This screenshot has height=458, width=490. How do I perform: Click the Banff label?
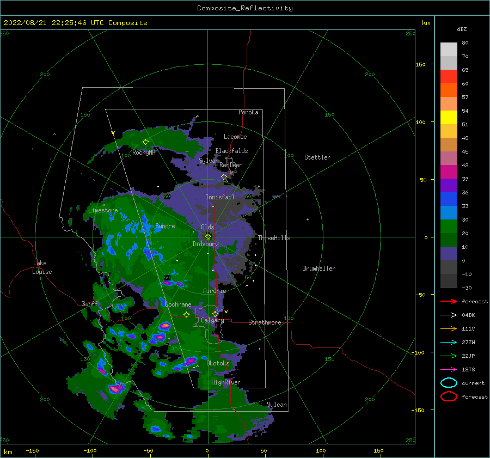[x=90, y=304]
